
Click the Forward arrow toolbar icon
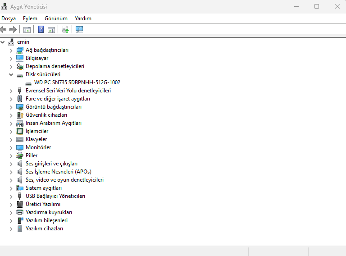pos(13,29)
